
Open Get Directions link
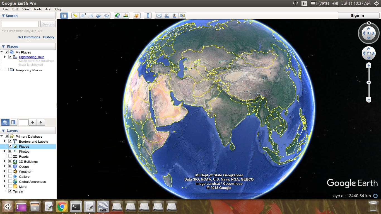(29, 37)
